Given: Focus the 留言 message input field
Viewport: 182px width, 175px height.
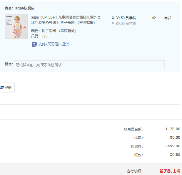Looking at the screenshot, I should (x=89, y=65).
